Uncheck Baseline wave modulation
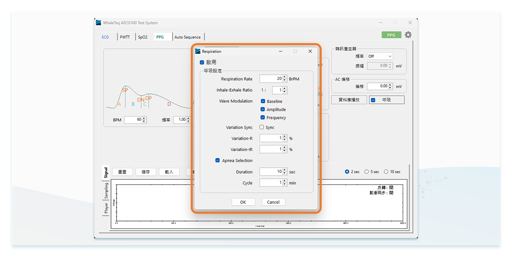 (x=263, y=101)
